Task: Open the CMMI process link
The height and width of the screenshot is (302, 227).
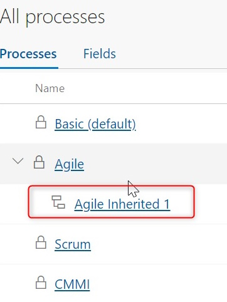Action: coord(72,284)
